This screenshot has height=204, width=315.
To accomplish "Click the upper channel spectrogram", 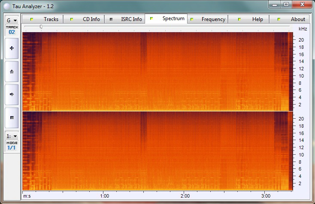I will click(x=157, y=72).
